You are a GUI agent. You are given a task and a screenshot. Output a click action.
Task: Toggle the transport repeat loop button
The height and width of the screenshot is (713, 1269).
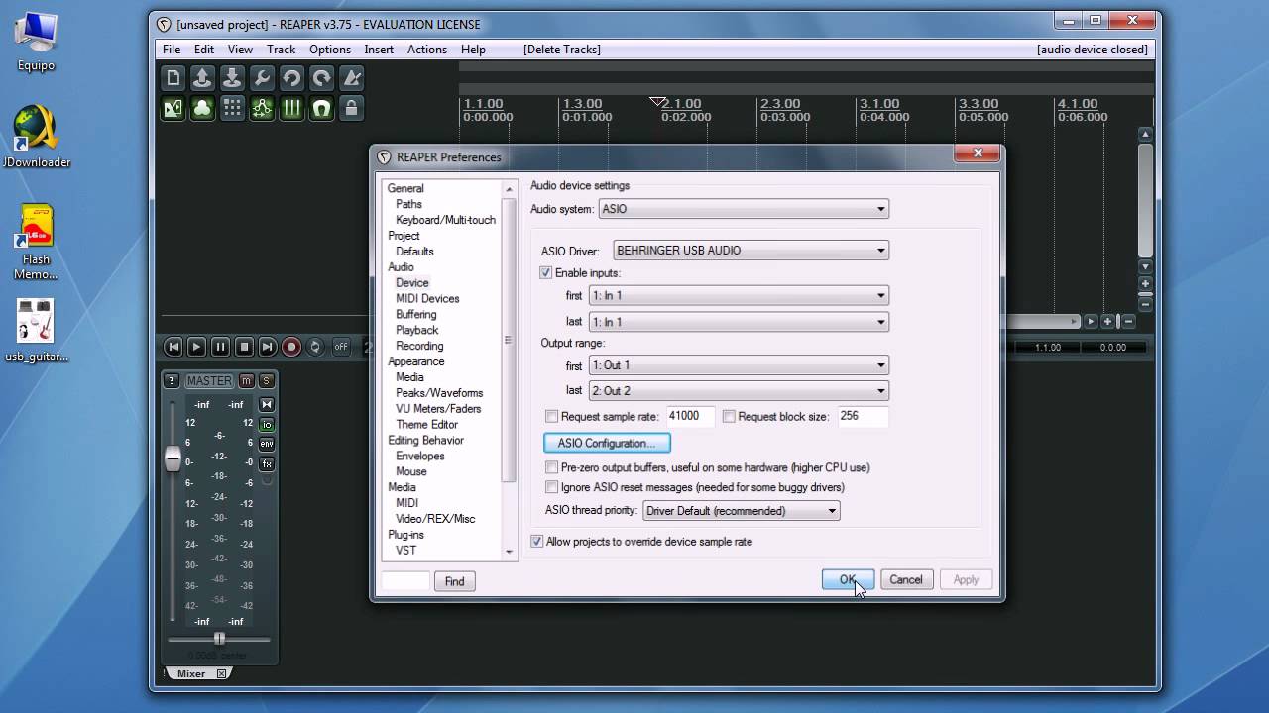coord(315,347)
